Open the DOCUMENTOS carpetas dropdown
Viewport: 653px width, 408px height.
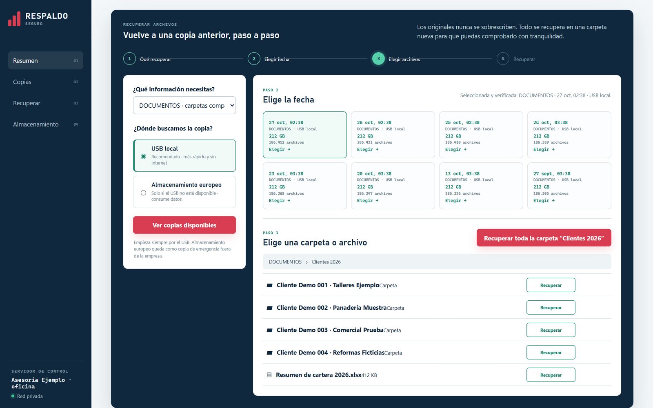(184, 105)
